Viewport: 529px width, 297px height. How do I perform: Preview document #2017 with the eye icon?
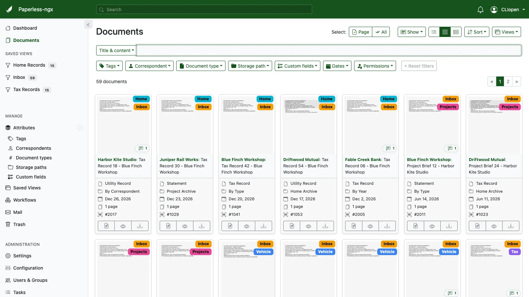123,226
